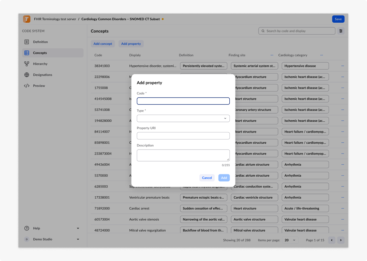Expand the Demo Studio account chevron

pyautogui.click(x=78, y=239)
